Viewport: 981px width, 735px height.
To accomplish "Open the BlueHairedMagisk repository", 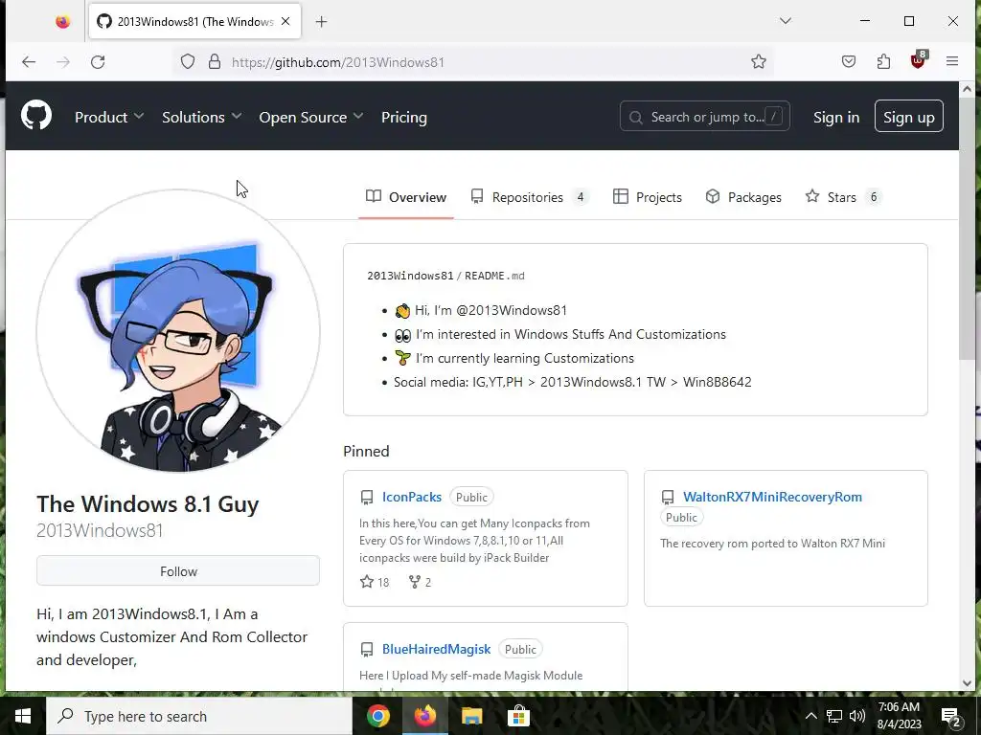I will pos(436,650).
